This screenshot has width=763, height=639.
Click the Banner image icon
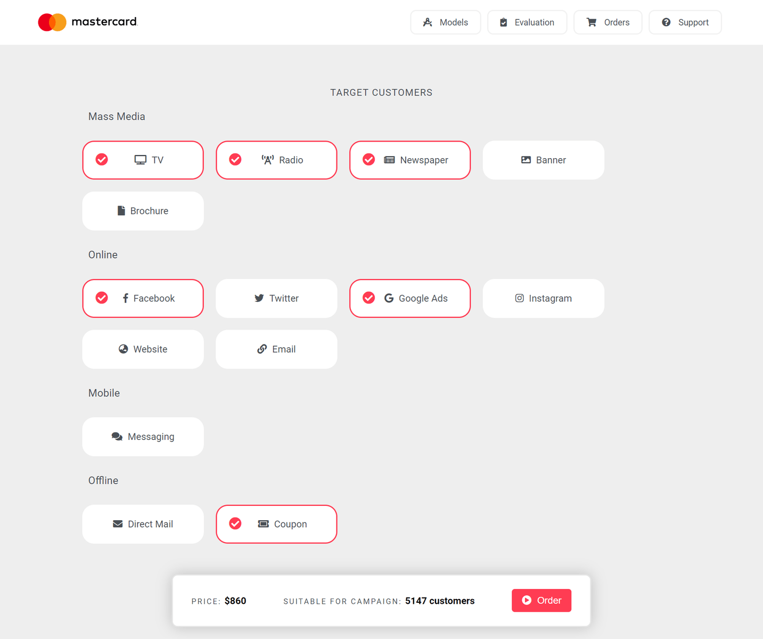pos(526,160)
